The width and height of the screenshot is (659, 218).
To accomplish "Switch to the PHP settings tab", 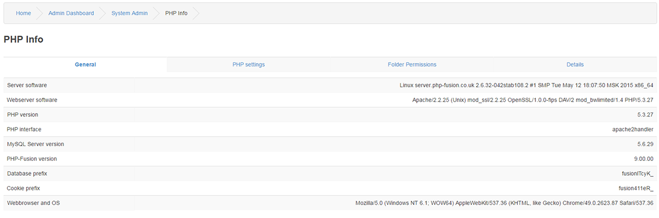I will (248, 64).
